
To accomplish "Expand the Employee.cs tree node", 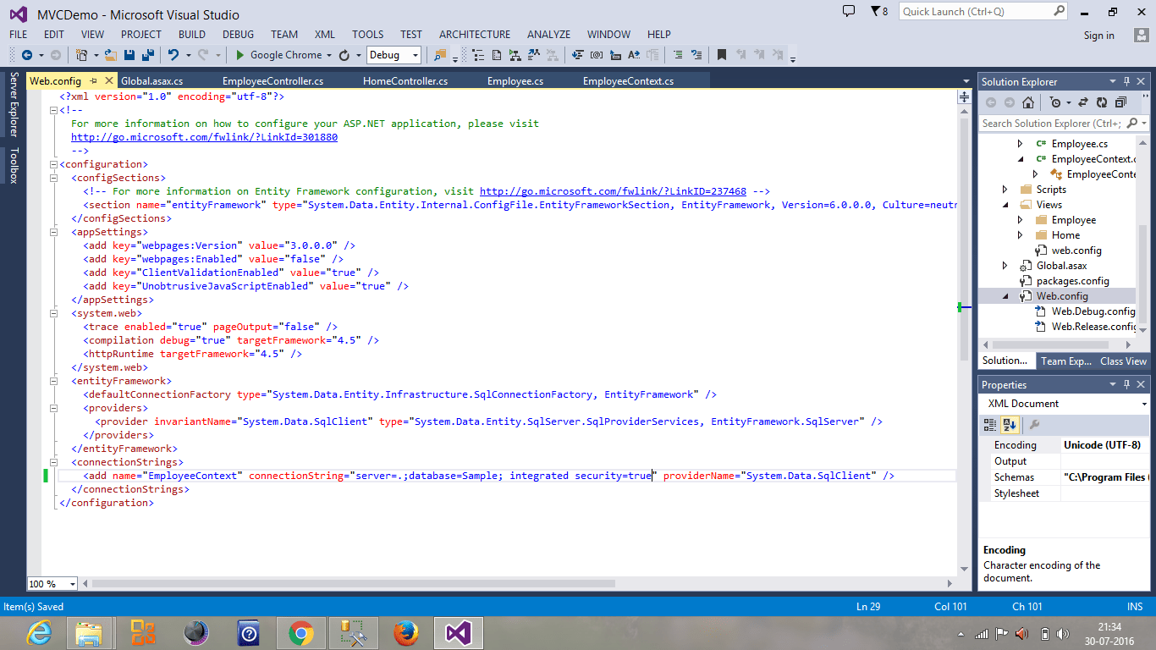I will pos(1021,143).
